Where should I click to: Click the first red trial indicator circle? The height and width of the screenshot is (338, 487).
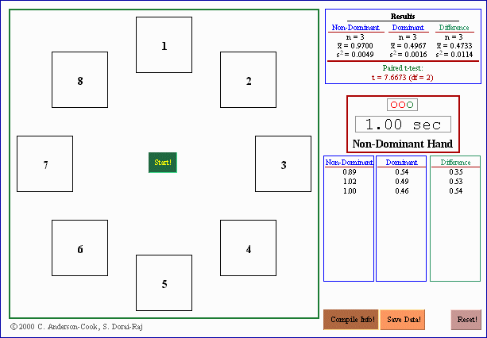tap(394, 105)
